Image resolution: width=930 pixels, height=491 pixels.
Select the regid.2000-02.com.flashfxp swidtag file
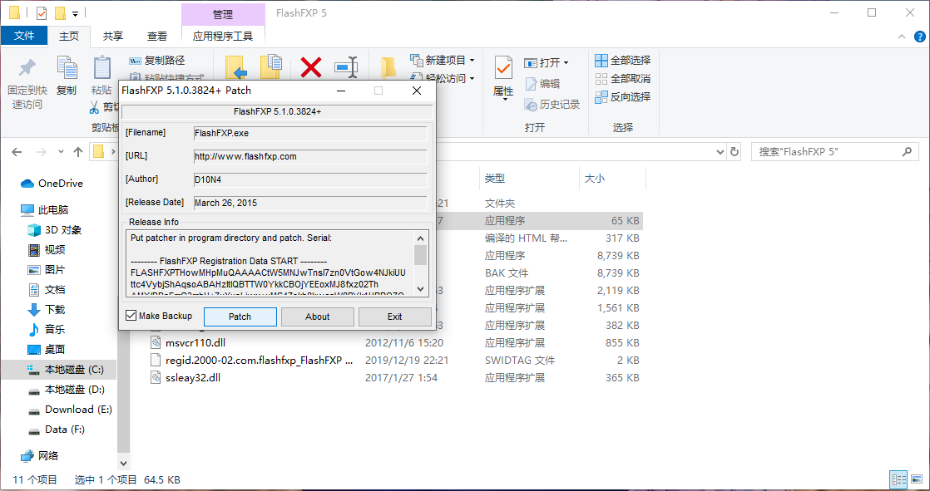pos(252,360)
